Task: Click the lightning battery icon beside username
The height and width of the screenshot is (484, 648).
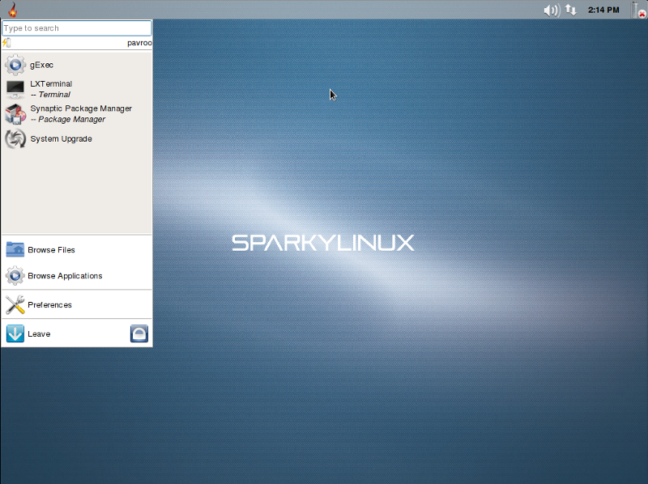Action: point(6,43)
